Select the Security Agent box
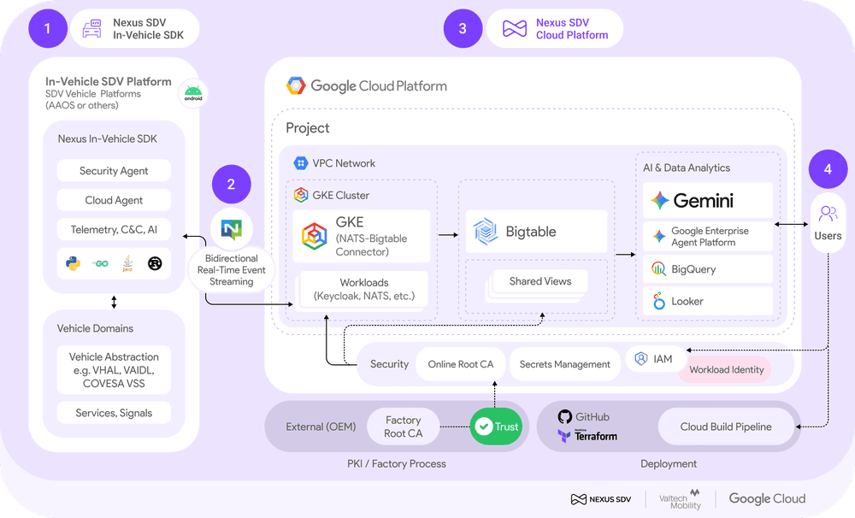 pos(114,171)
